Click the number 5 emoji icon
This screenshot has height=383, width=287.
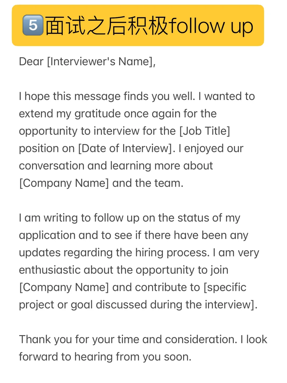point(33,25)
